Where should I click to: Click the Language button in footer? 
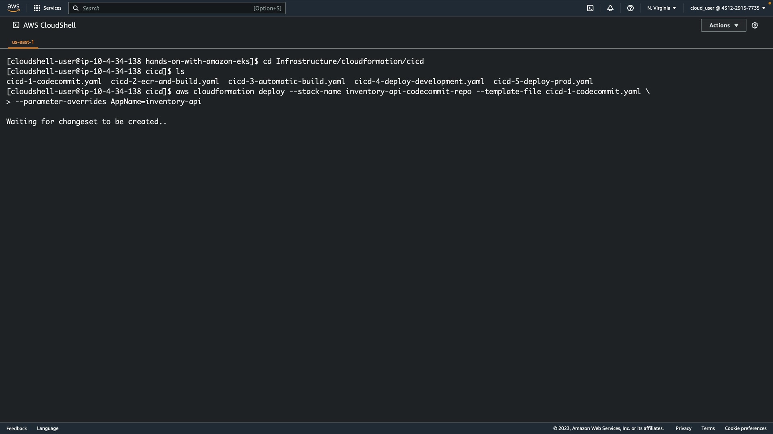pyautogui.click(x=48, y=428)
